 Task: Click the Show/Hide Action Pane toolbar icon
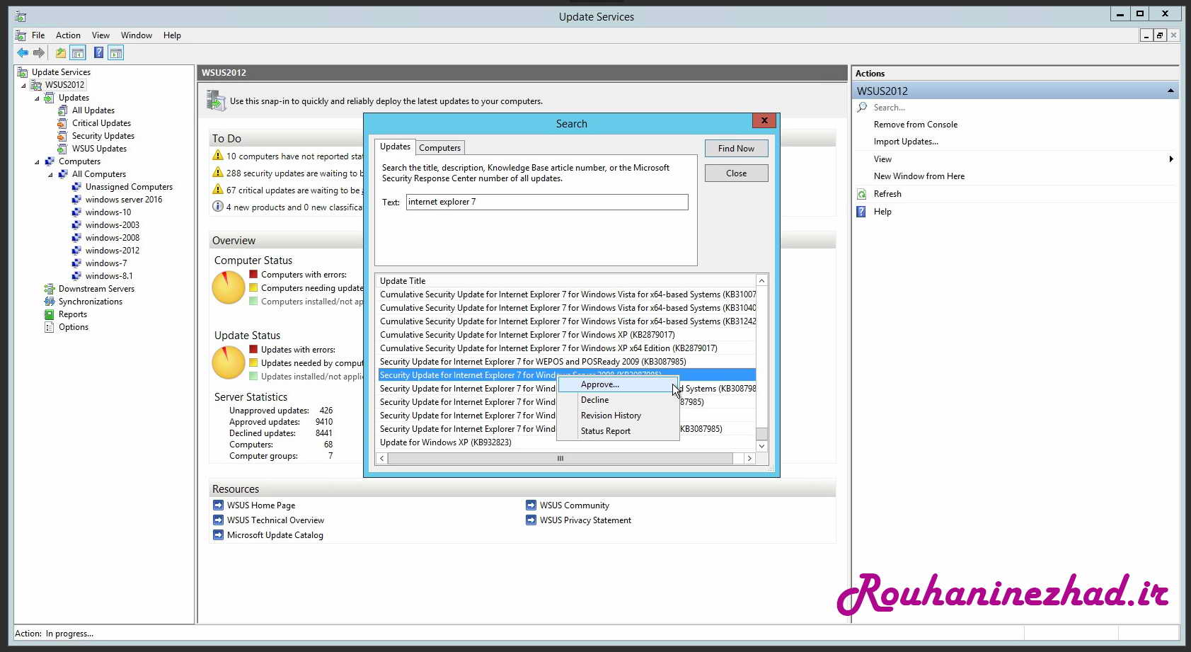click(x=116, y=52)
